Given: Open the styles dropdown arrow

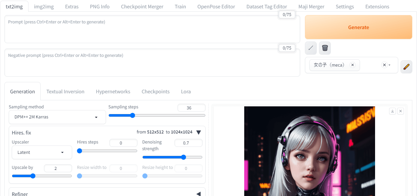Looking at the screenshot, I should [x=390, y=65].
